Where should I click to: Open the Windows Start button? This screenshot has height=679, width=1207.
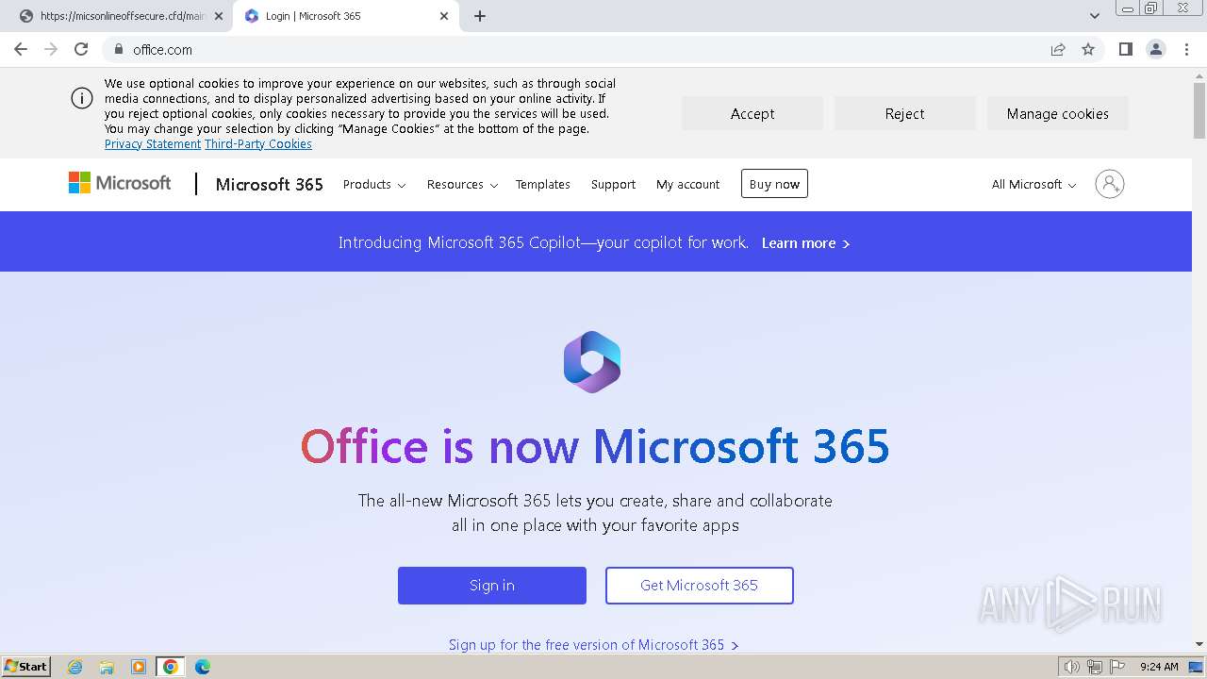click(25, 666)
